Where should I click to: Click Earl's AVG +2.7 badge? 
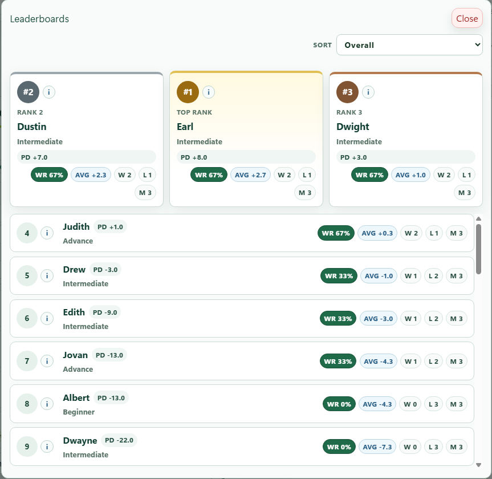(250, 175)
